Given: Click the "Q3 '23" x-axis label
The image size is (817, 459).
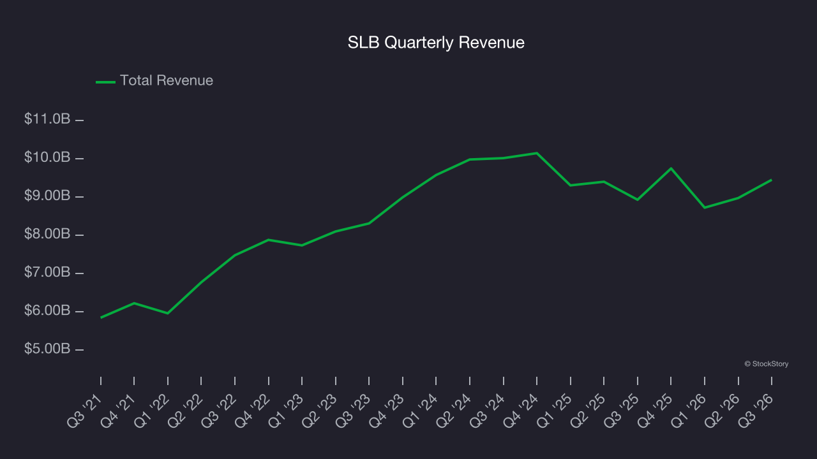Looking at the screenshot, I should click(x=354, y=411).
